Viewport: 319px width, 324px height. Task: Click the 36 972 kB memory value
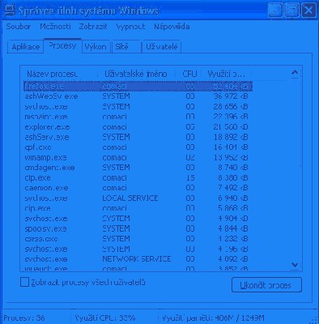click(231, 96)
